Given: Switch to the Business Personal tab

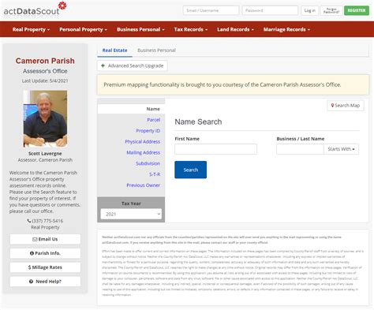Looking at the screenshot, I should pyautogui.click(x=156, y=50).
